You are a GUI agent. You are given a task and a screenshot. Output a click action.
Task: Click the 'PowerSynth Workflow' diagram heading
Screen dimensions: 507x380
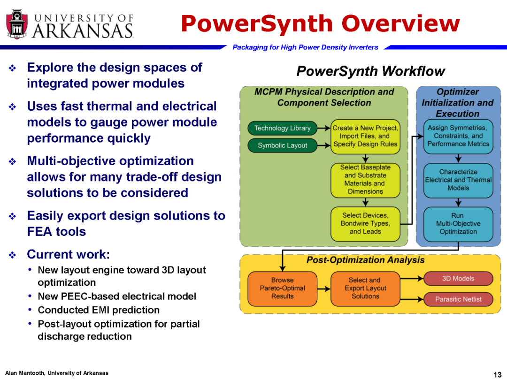pyautogui.click(x=370, y=71)
